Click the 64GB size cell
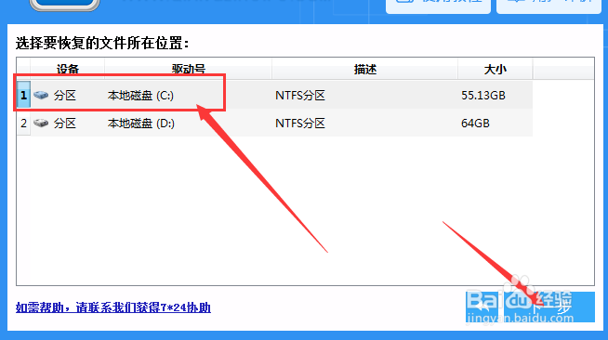608x340 pixels. click(x=475, y=124)
